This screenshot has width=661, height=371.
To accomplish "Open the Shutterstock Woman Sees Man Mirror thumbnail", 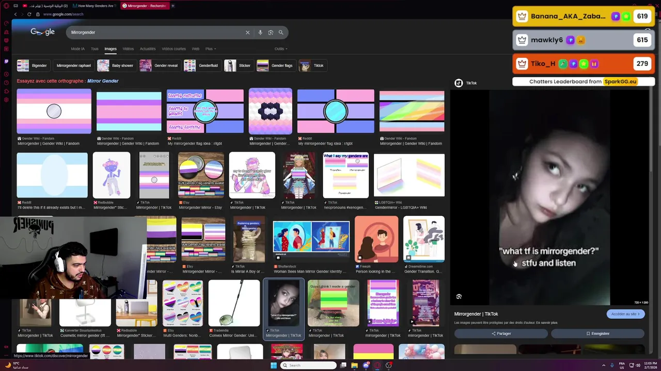I will click(x=311, y=240).
